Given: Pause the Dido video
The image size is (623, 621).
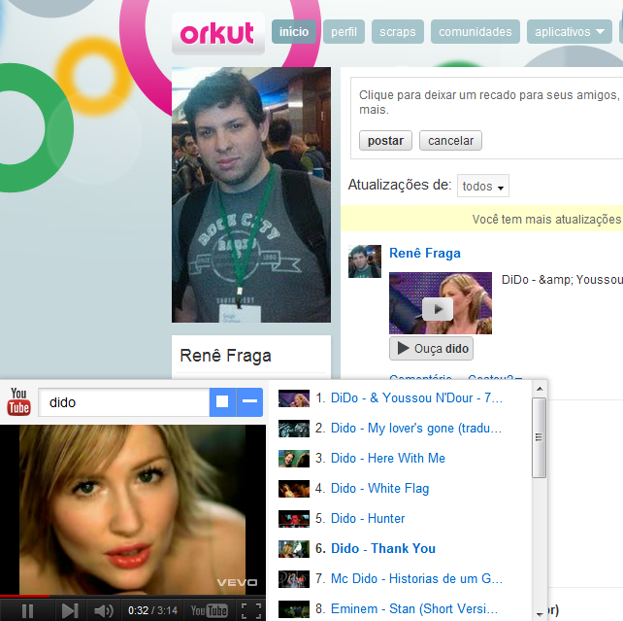Looking at the screenshot, I should (x=27, y=610).
